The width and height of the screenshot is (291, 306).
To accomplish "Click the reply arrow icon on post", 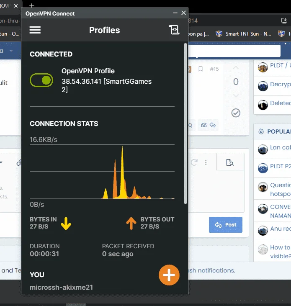I will click(213, 125).
